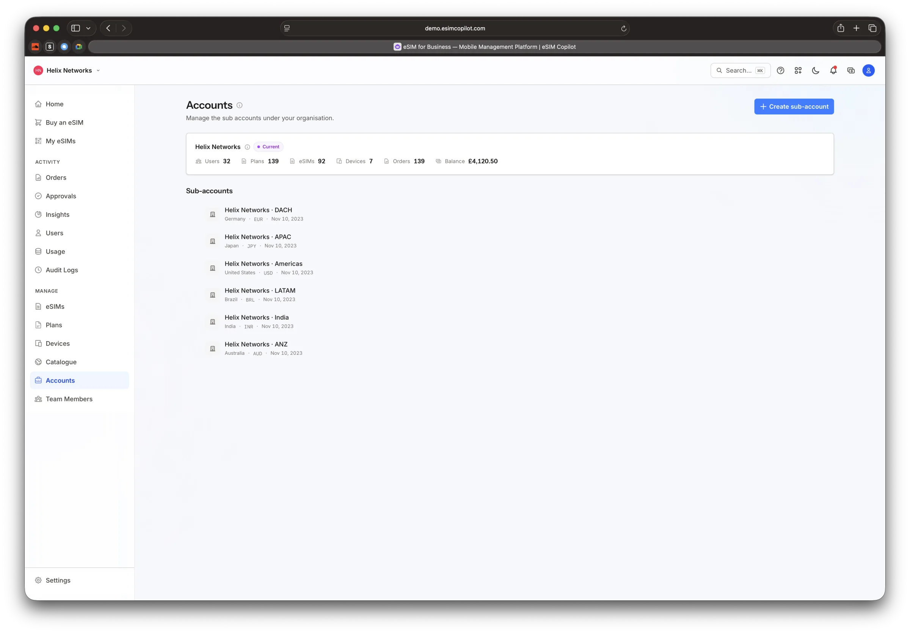Open new tab with plus icon
Viewport: 910px width, 633px height.
click(x=856, y=28)
